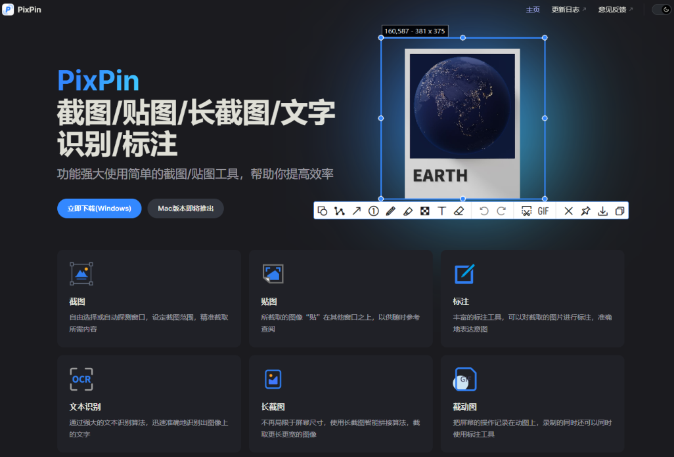Click the 标注 card title
674x457 pixels.
click(x=461, y=302)
